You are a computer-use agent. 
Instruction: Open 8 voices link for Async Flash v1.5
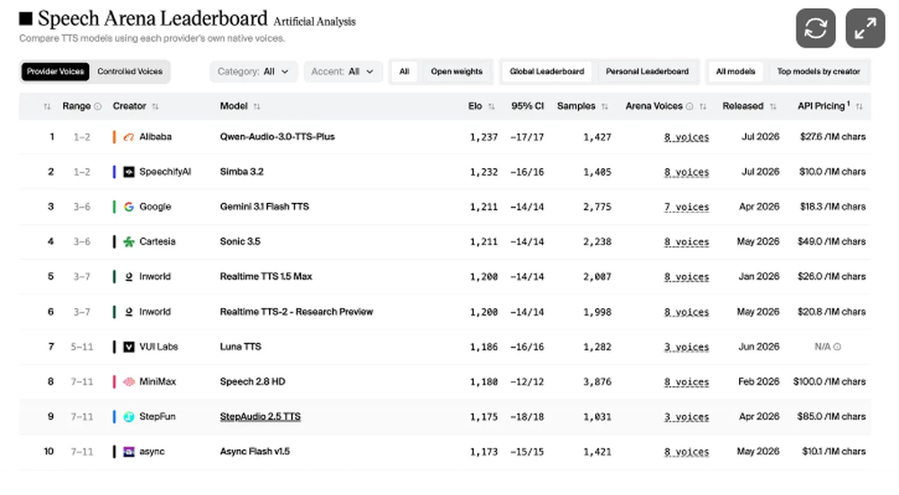(686, 452)
